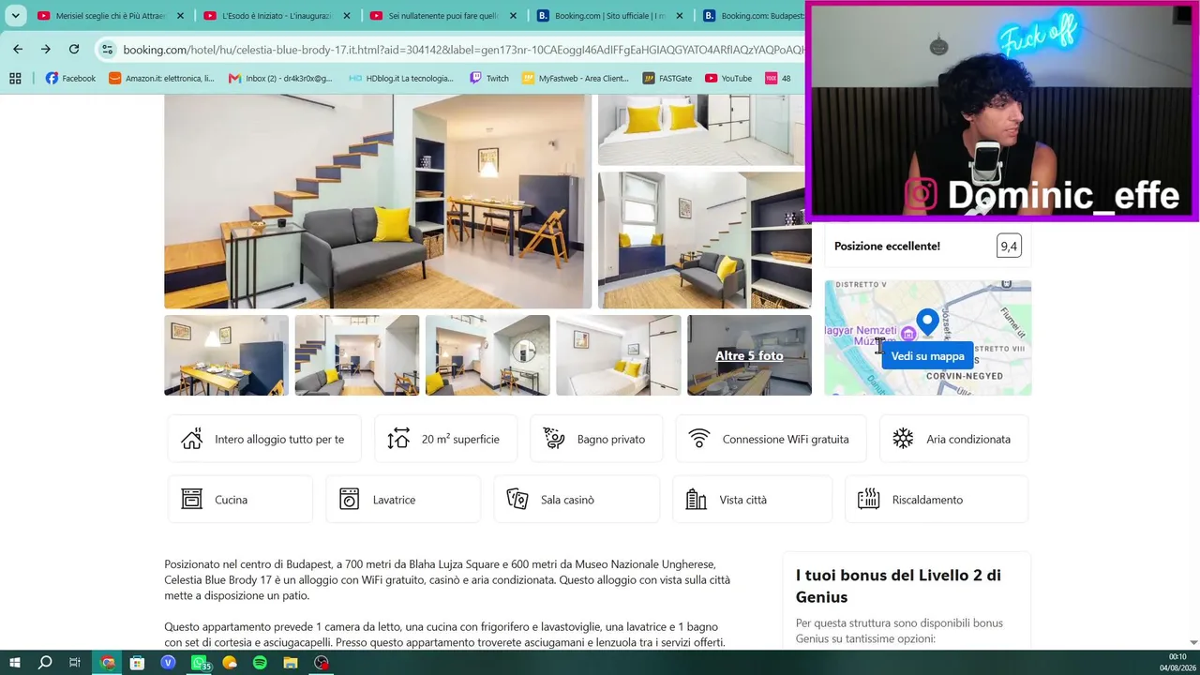Click the 'Vedi su mappa' button
The width and height of the screenshot is (1200, 675).
coord(928,356)
